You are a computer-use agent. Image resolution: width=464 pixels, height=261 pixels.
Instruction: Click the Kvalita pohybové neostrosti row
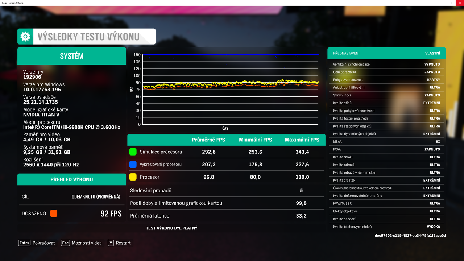(386, 111)
